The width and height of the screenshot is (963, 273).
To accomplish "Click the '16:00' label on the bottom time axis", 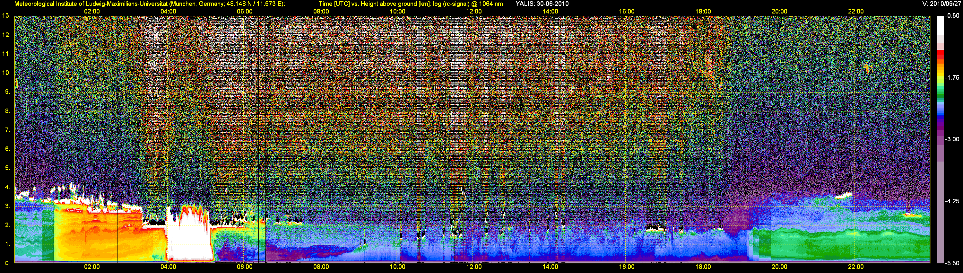I will click(627, 267).
